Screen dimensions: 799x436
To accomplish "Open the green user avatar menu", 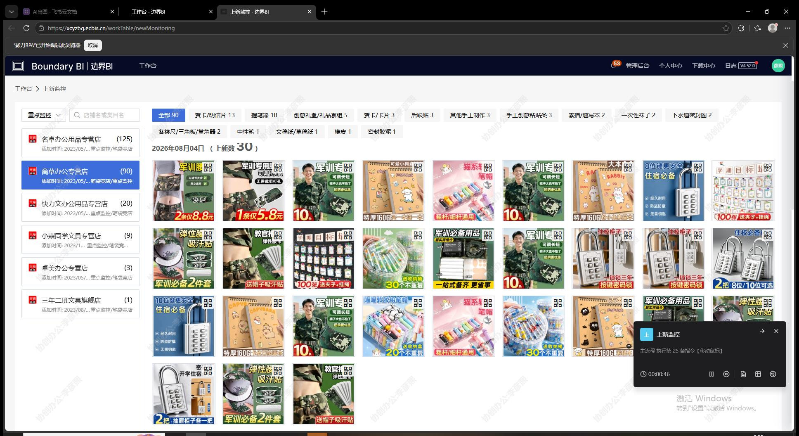I will coord(778,66).
